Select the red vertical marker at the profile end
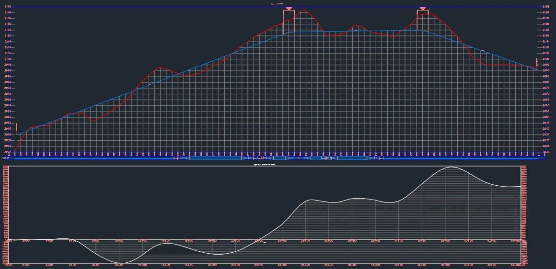This screenshot has width=556, height=269. tap(537, 63)
